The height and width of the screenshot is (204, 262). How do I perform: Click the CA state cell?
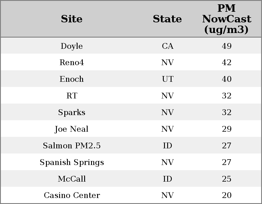point(167,46)
